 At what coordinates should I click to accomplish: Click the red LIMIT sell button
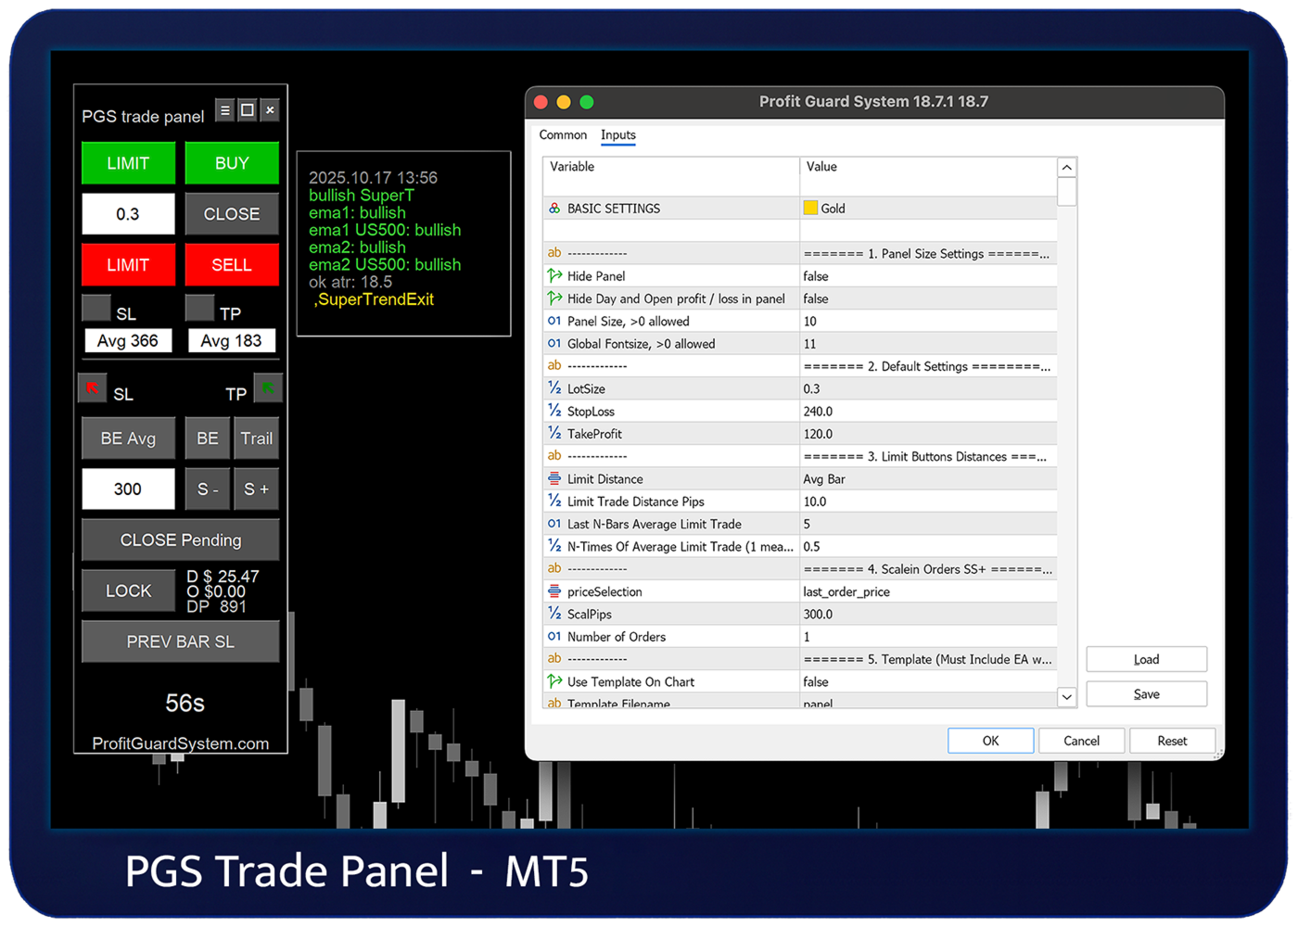pyautogui.click(x=128, y=265)
